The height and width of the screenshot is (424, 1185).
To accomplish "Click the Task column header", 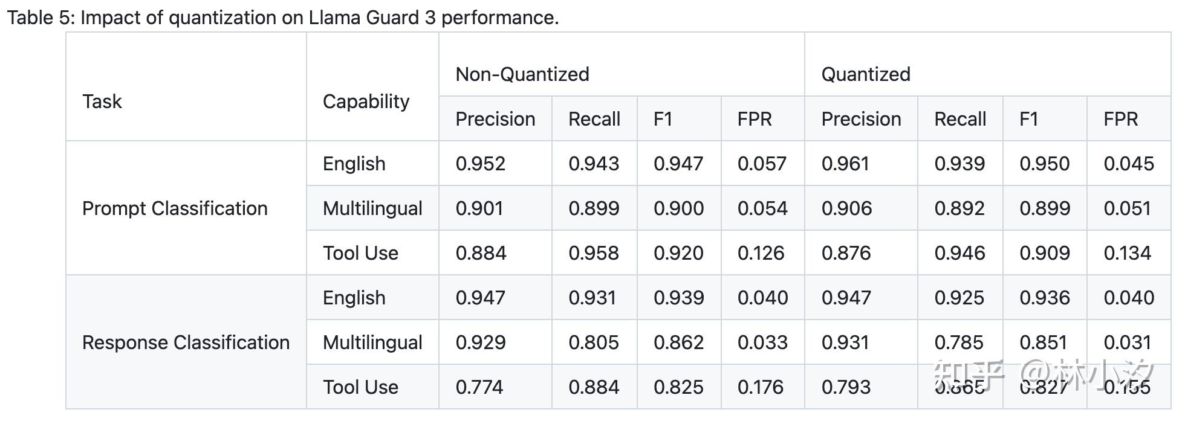I will coord(102,101).
